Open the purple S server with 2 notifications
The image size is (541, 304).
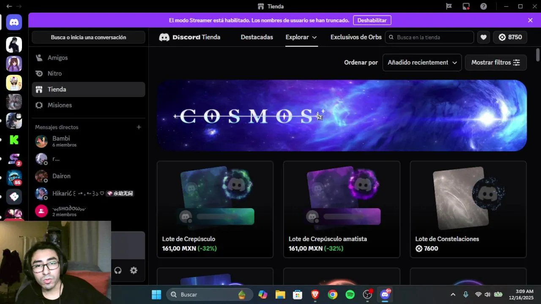[x=14, y=159]
